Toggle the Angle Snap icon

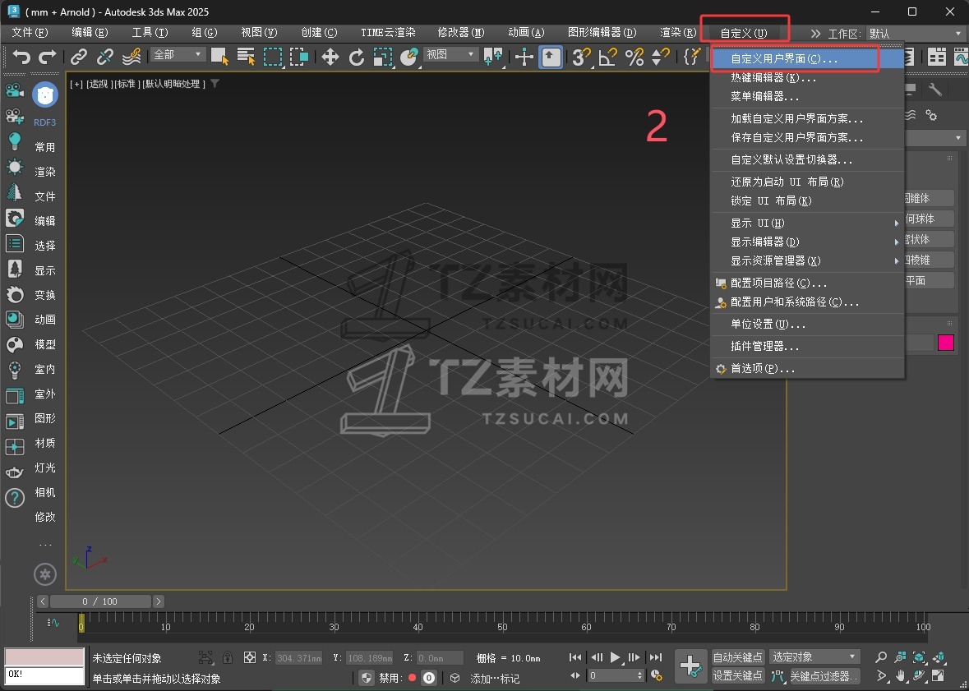(x=607, y=57)
